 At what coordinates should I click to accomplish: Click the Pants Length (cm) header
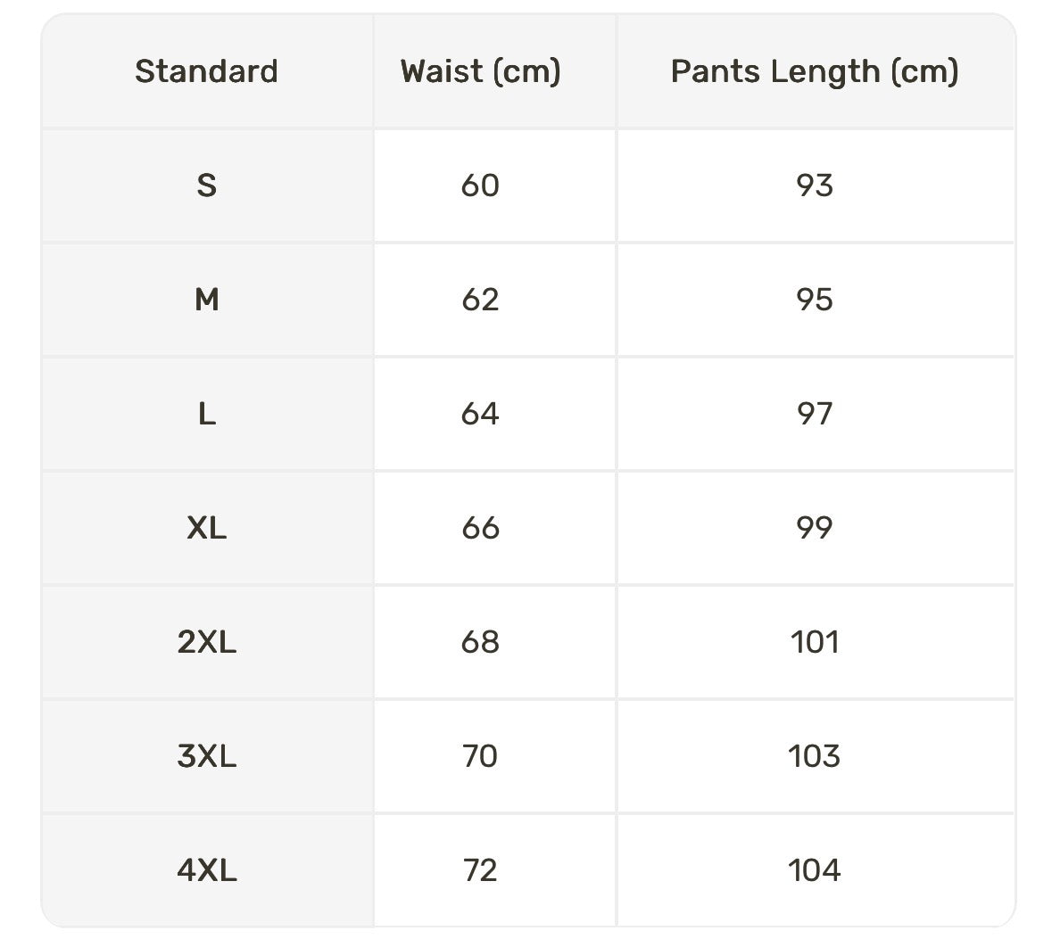(814, 71)
